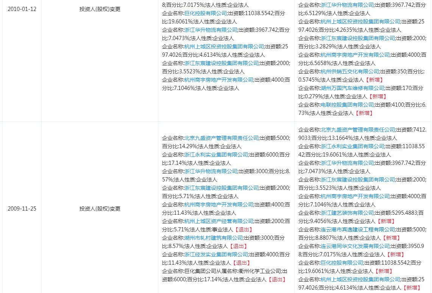
Task: Open 浙江华升物流有限公司 link in 2009-11-25 row showing 7.0473%
Action: tap(347, 163)
